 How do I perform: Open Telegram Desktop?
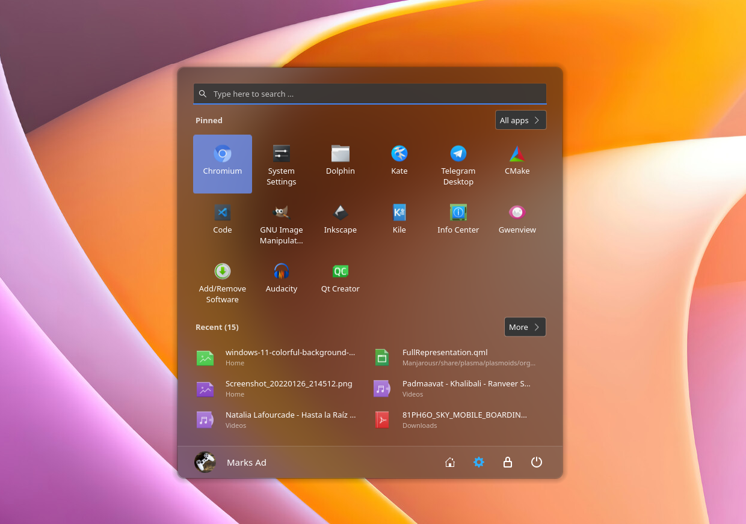[x=458, y=163]
